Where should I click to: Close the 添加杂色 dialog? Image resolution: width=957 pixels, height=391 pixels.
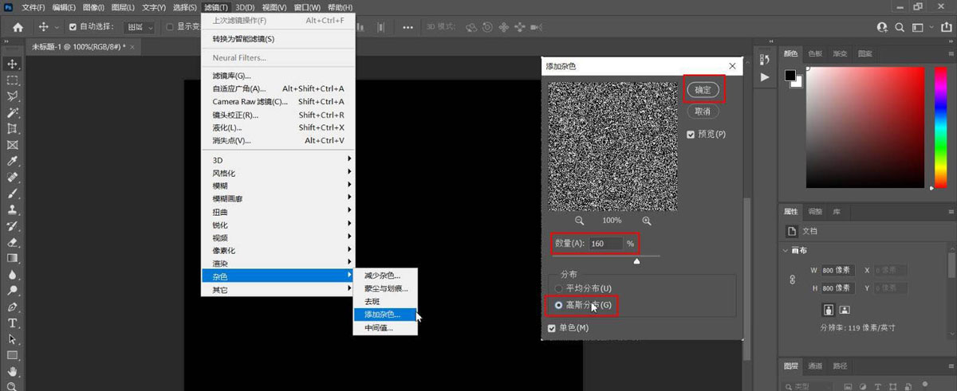(x=733, y=66)
